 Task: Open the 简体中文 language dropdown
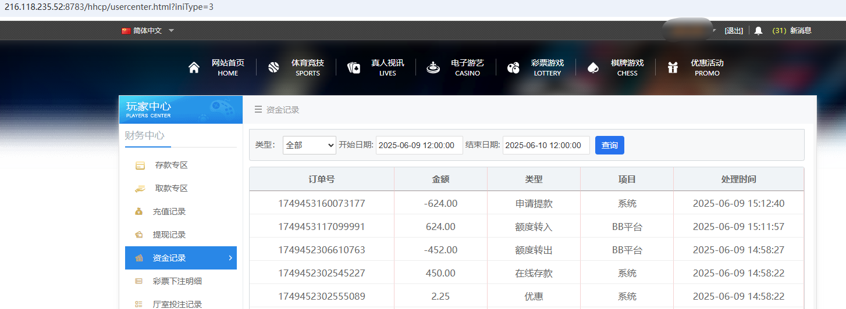coord(148,31)
